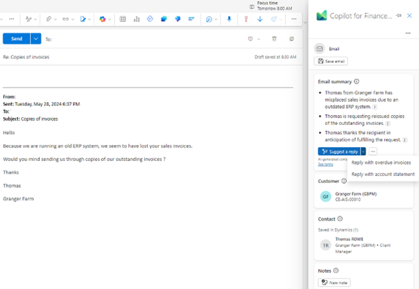This screenshot has height=289, width=419.
Task: Open the insert table icon
Action: click(123, 19)
